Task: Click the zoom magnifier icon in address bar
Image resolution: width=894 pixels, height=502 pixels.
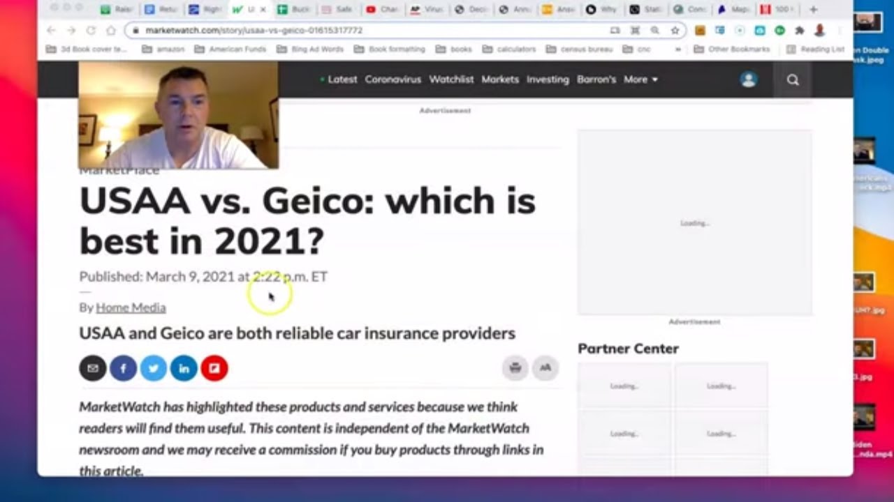Action: point(655,31)
